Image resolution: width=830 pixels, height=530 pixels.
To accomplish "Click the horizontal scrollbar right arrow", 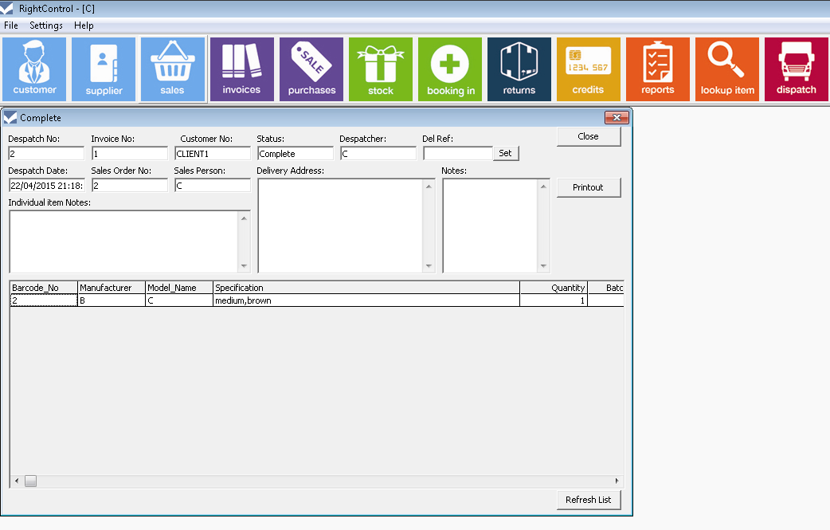I will [x=617, y=481].
